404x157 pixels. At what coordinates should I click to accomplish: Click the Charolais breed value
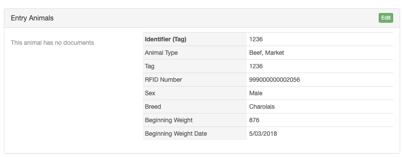[262, 107]
